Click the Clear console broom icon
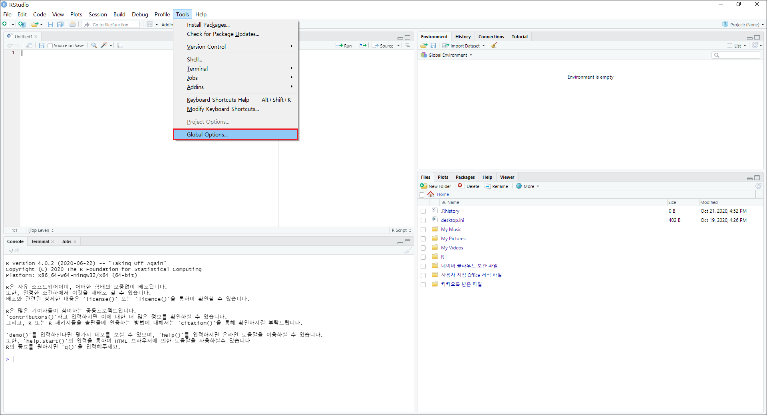 [407, 251]
